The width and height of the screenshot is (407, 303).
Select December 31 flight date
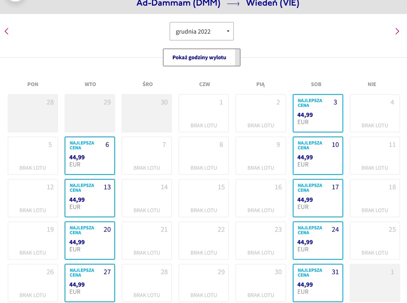(x=318, y=283)
